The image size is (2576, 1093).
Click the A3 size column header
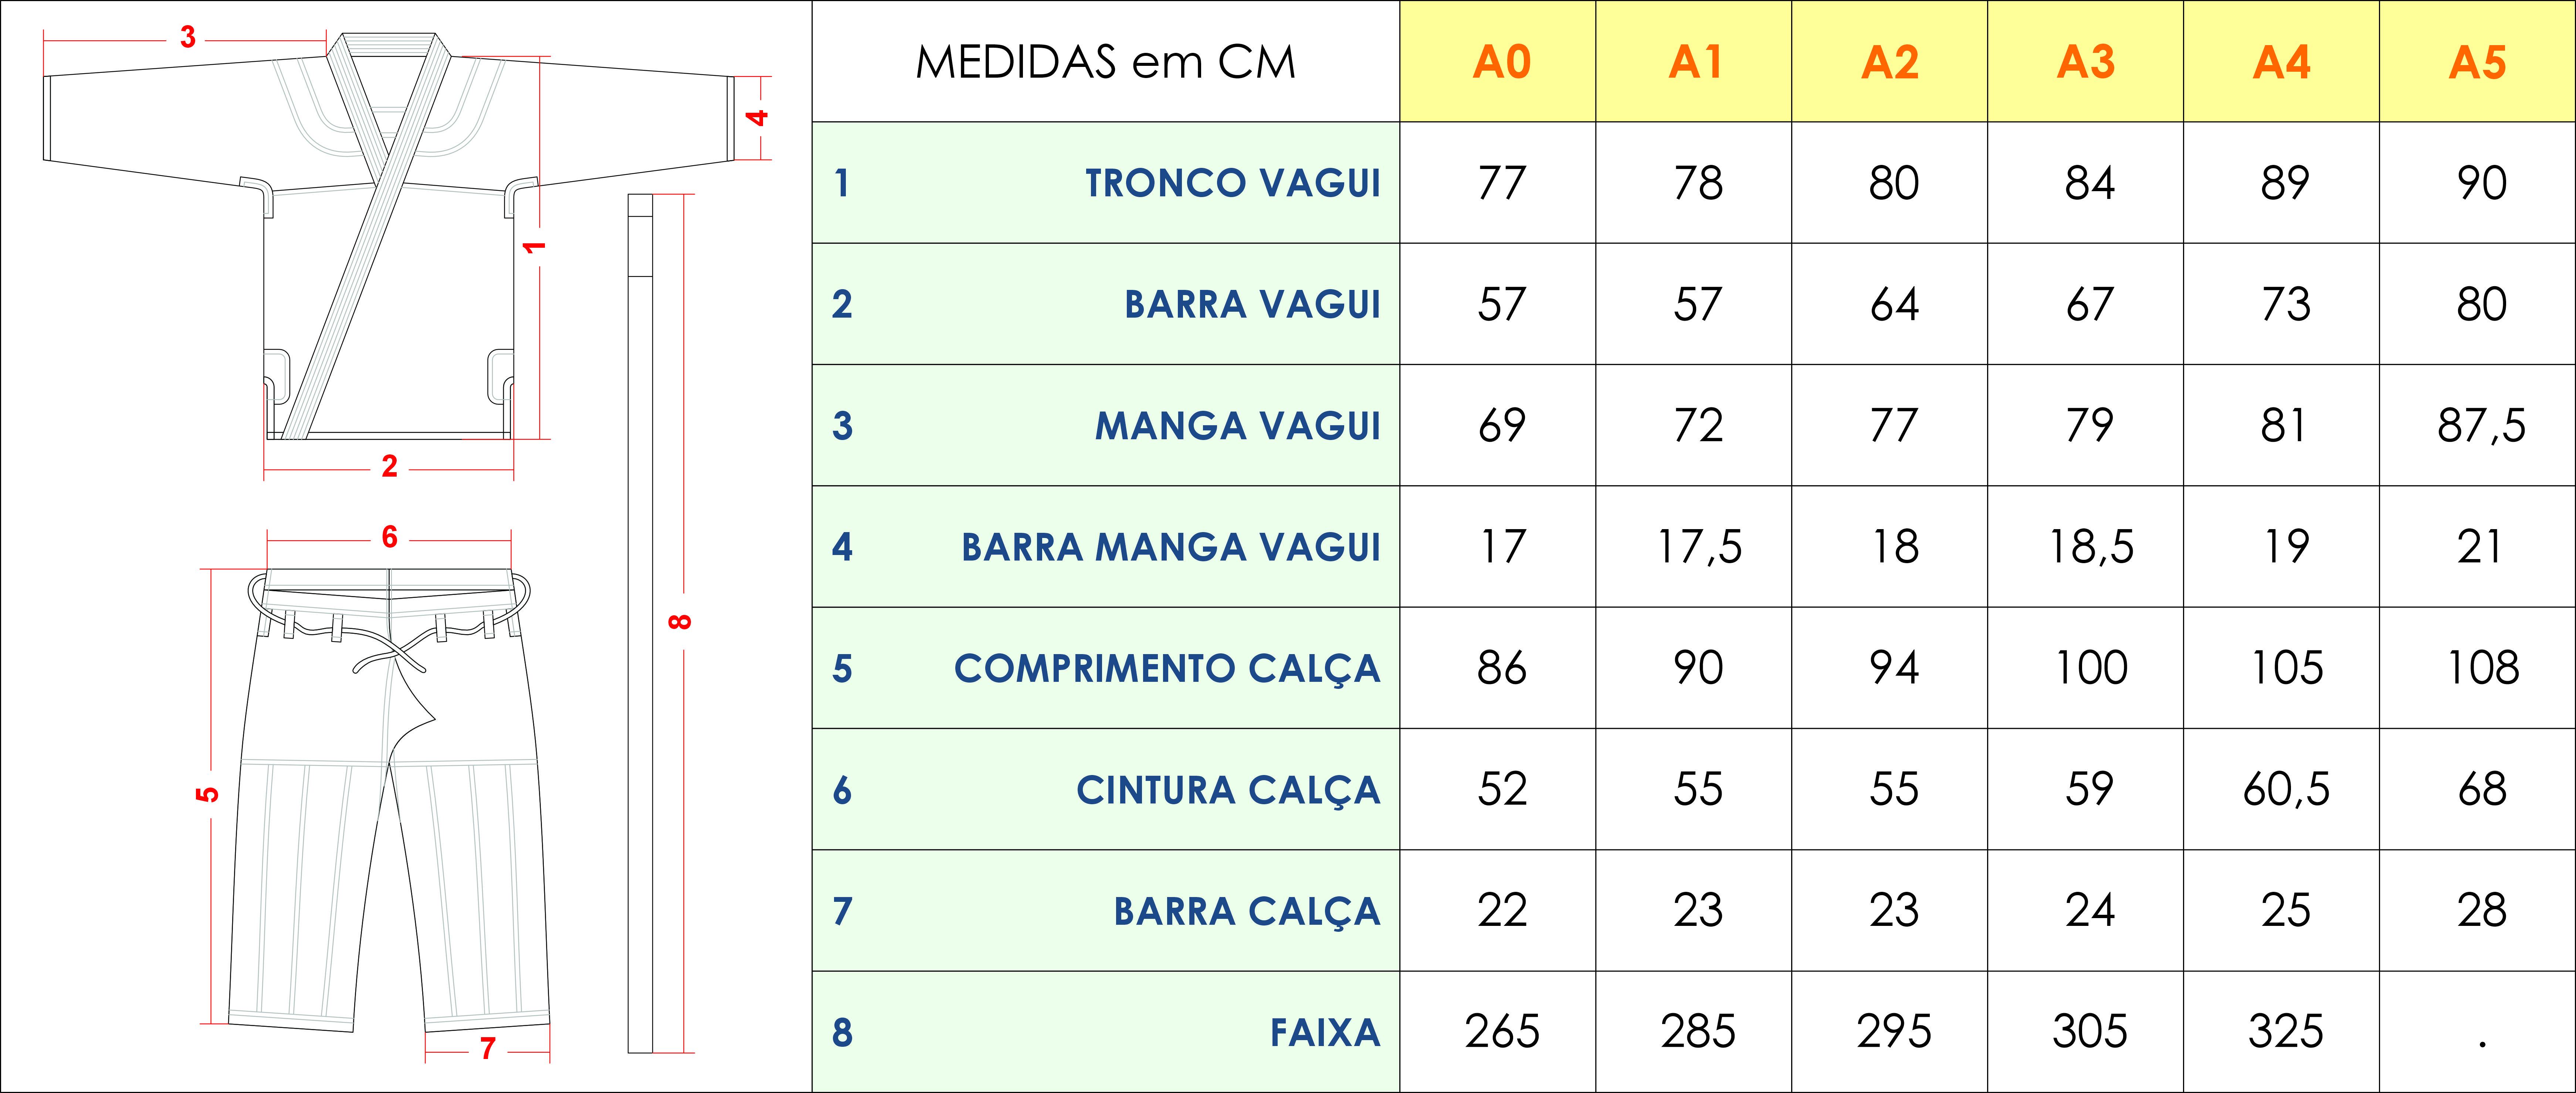click(2086, 62)
